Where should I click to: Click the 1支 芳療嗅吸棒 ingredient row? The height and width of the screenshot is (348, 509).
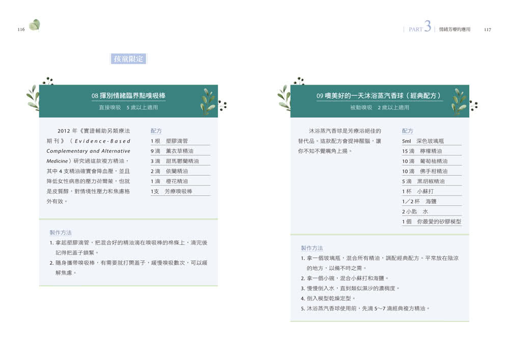pos(172,191)
